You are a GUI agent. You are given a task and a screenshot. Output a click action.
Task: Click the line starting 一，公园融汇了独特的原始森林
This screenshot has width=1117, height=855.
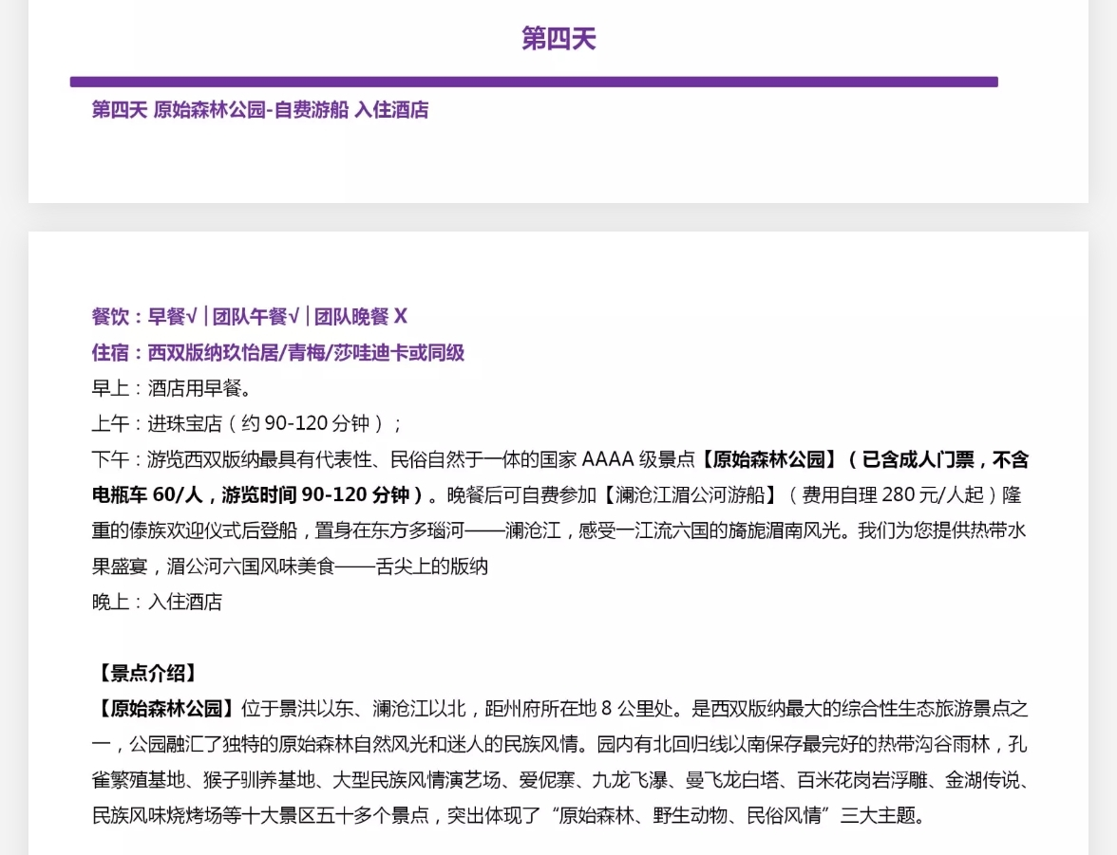pos(559,745)
